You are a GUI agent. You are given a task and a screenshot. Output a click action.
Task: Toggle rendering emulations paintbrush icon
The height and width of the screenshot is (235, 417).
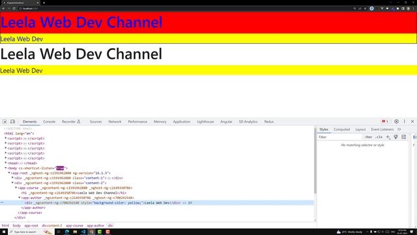(395, 137)
